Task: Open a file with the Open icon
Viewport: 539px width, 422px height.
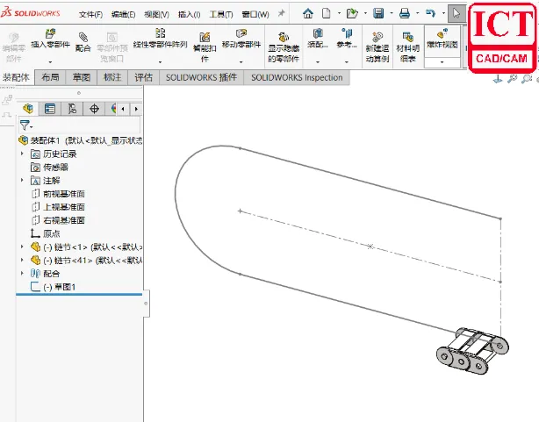Action: coord(352,13)
